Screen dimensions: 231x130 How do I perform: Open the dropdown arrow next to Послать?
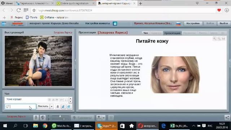coord(52,107)
